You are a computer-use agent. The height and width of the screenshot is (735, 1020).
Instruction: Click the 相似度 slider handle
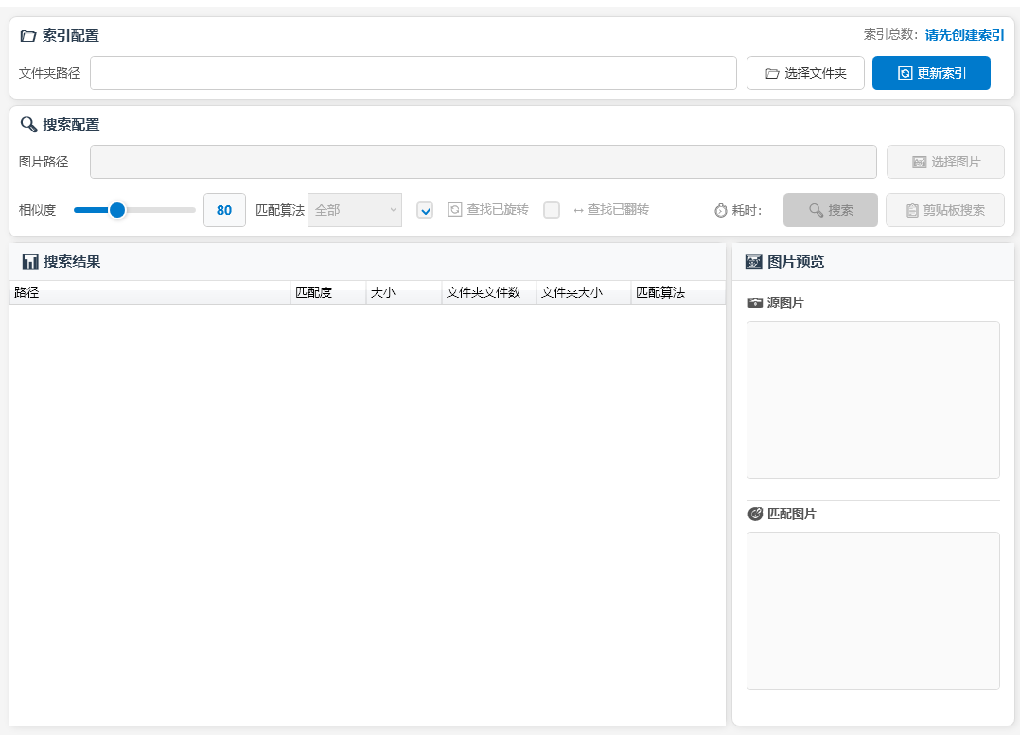click(117, 210)
